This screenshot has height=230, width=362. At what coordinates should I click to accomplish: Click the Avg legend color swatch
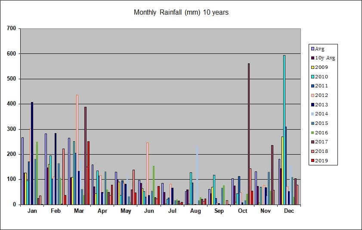pyautogui.click(x=313, y=49)
